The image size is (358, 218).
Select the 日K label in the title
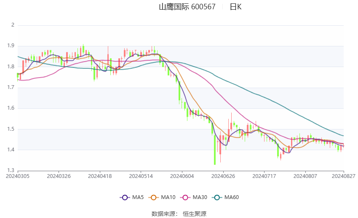235,7
